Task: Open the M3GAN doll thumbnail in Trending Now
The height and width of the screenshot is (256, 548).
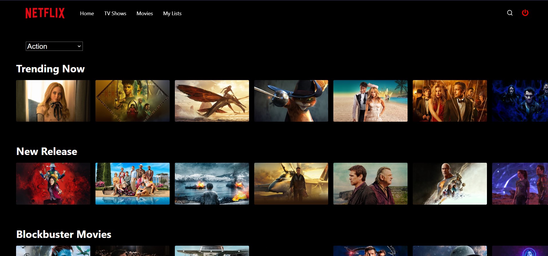Action: (x=53, y=101)
